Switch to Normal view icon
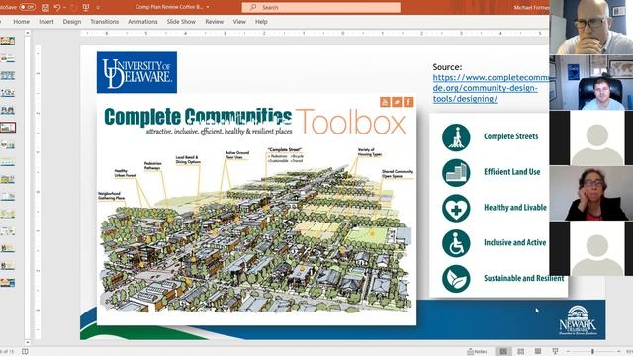 pos(503,352)
